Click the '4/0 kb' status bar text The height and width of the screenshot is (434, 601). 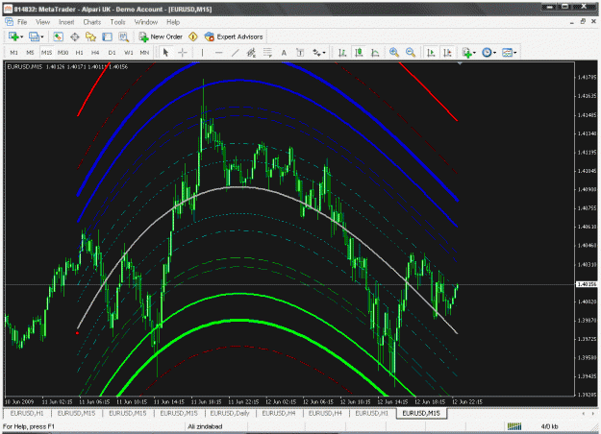(x=550, y=426)
